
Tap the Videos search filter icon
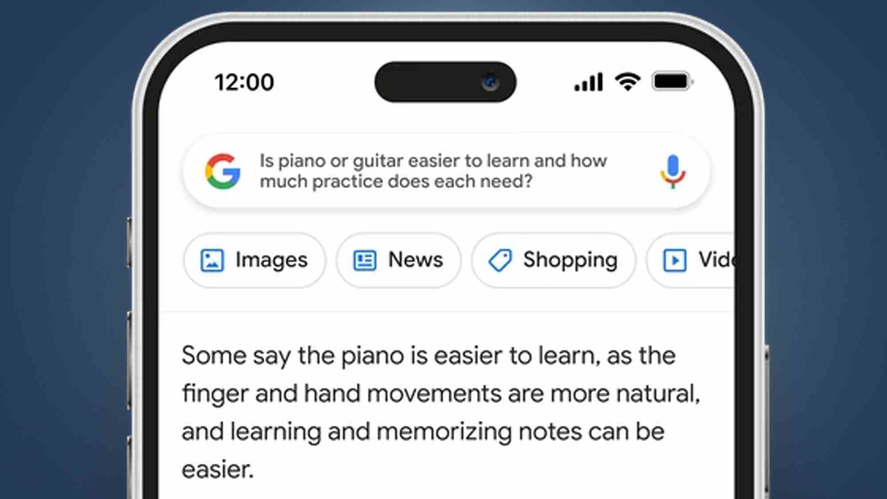675,259
